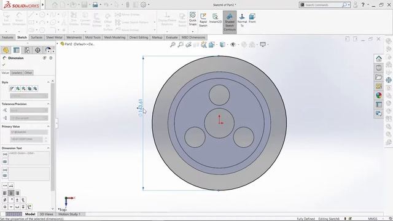Open Appearances color ball tab

pyautogui.click(x=379, y=95)
